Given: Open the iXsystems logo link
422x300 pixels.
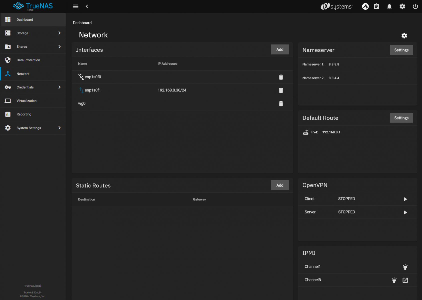Looking at the screenshot, I should click(x=336, y=6).
